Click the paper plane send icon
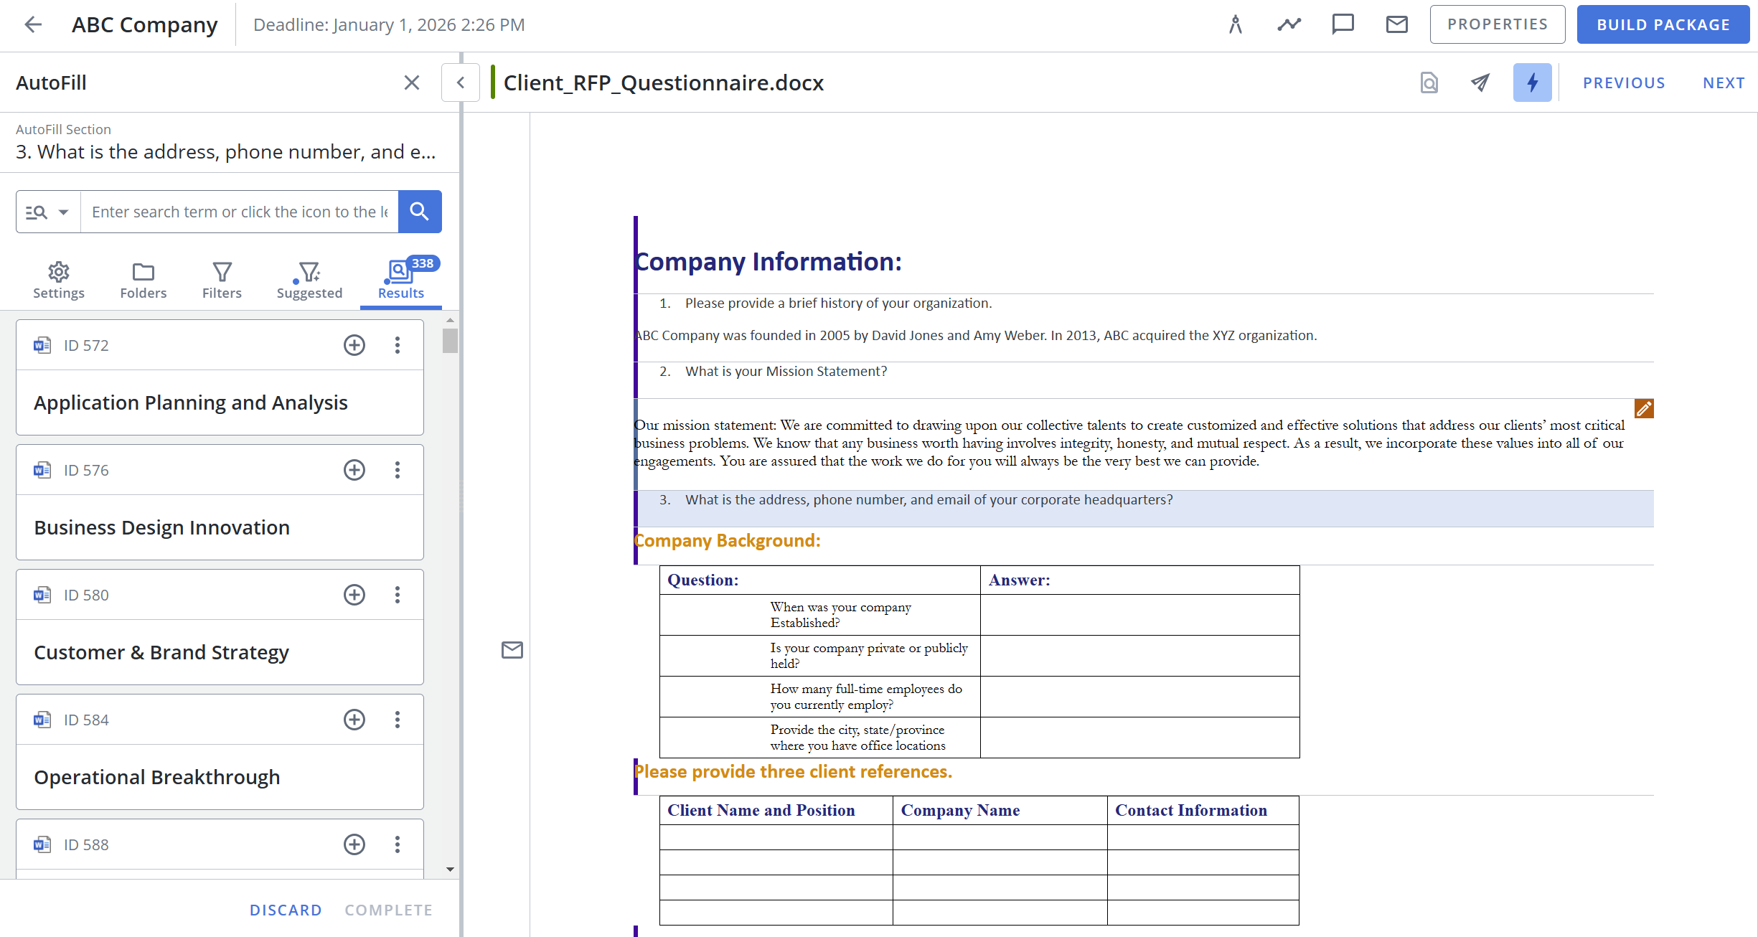1758x937 pixels. pyautogui.click(x=1480, y=83)
